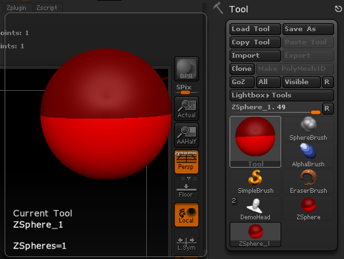Toggle the Local transform button
Image resolution: width=344 pixels, height=259 pixels.
[x=187, y=215]
